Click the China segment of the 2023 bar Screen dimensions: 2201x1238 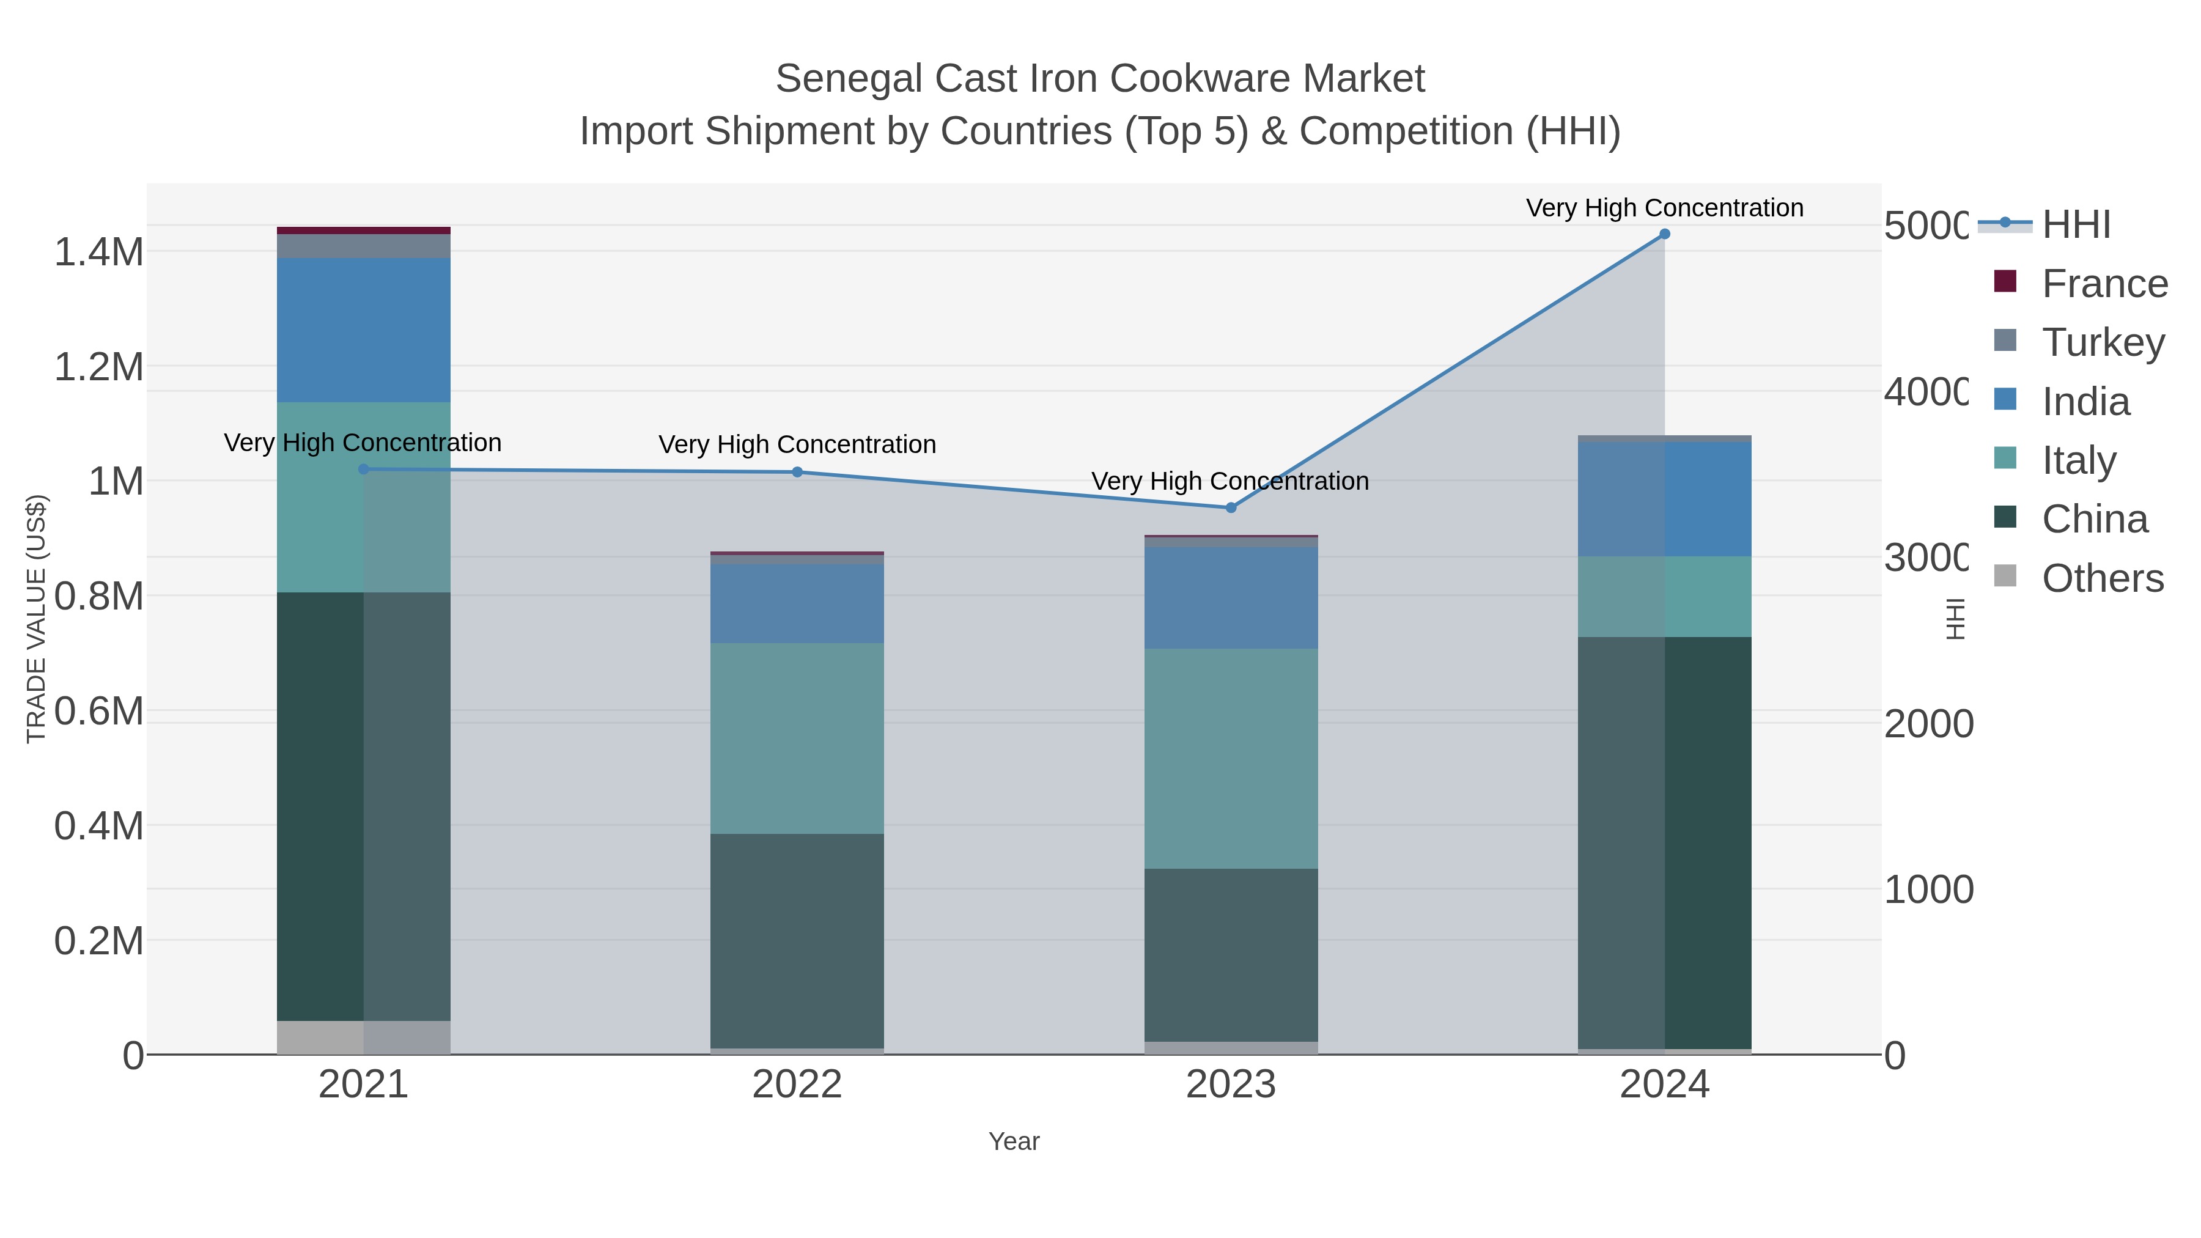coord(1231,955)
